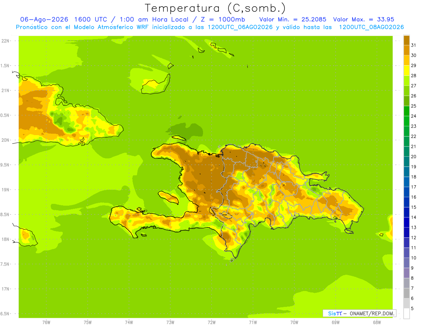This screenshot has height=327, width=423.
Task: Click the 74W longitude axis label
Action: point(129,322)
